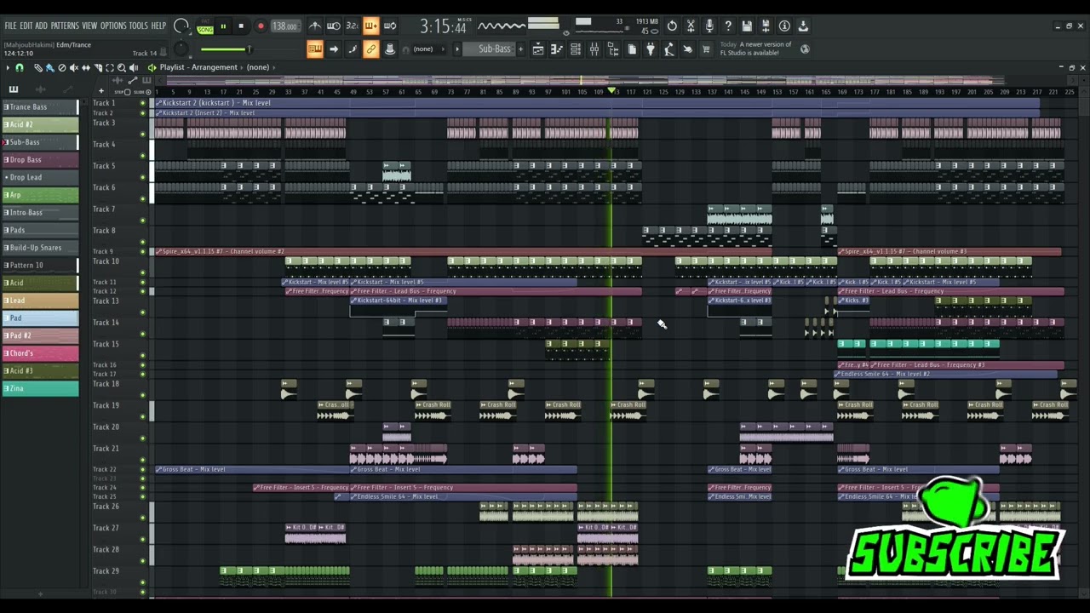1090x613 pixels.
Task: Pause playback with the pause button
Action: click(x=223, y=26)
